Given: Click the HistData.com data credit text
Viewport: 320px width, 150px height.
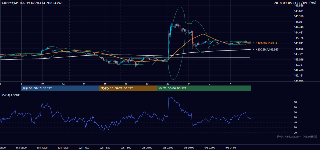Looking at the screenshot, I should coord(297,136).
